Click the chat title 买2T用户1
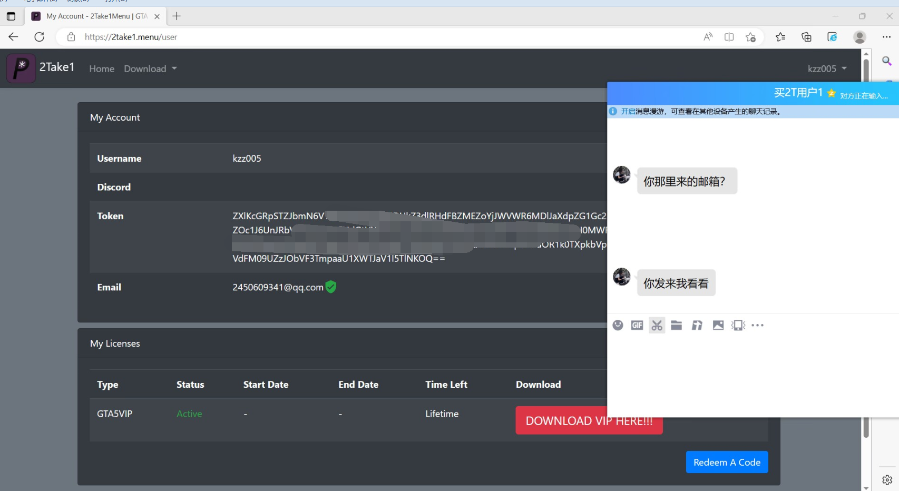 [x=798, y=93]
